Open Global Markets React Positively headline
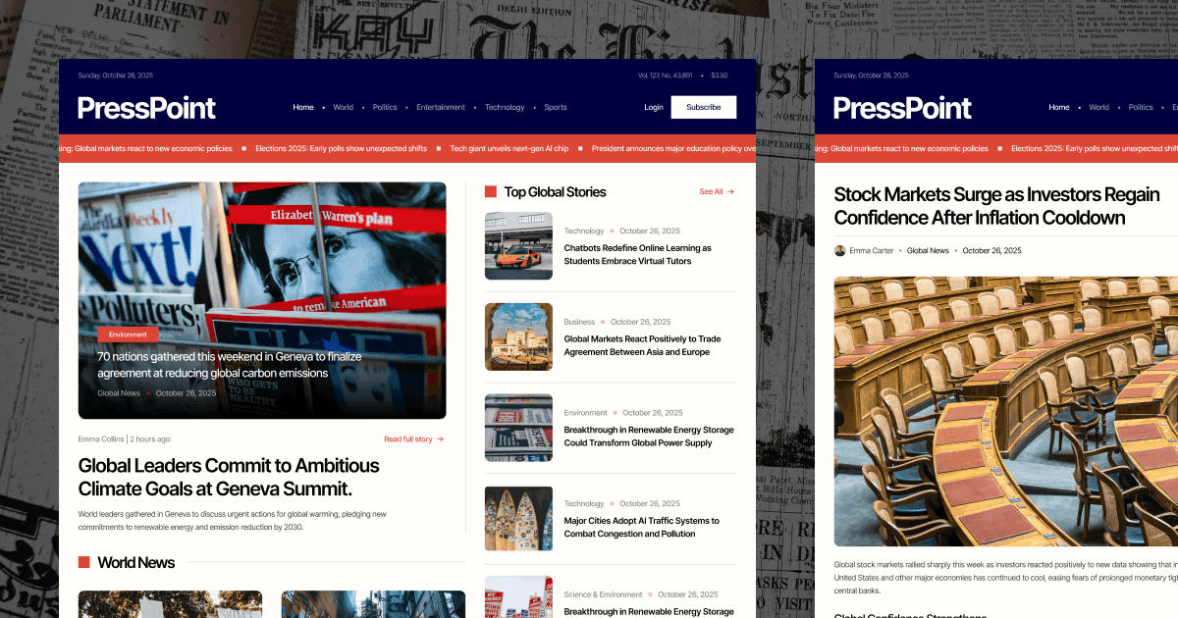This screenshot has height=618, width=1178. [x=642, y=345]
